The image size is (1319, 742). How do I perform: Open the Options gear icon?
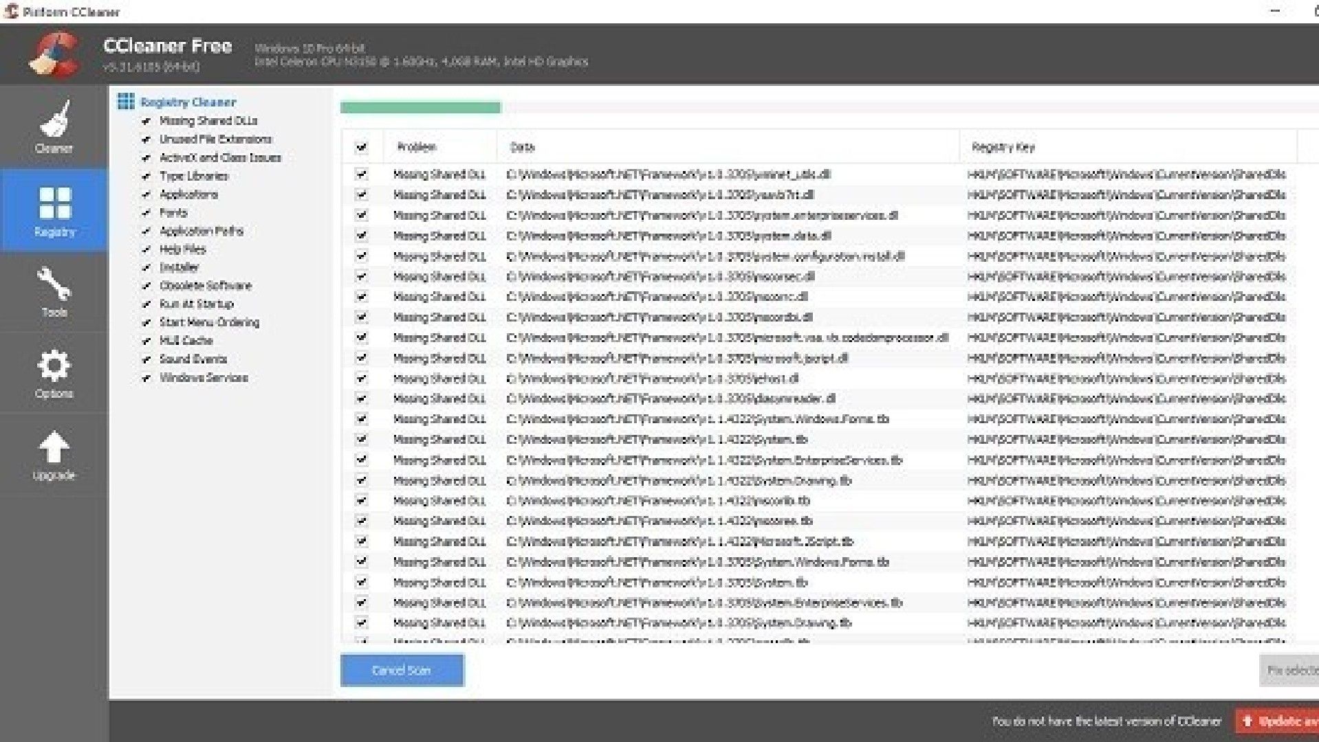[54, 366]
